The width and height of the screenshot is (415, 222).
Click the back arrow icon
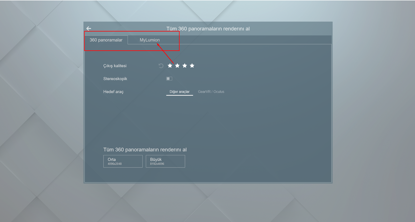click(x=89, y=28)
